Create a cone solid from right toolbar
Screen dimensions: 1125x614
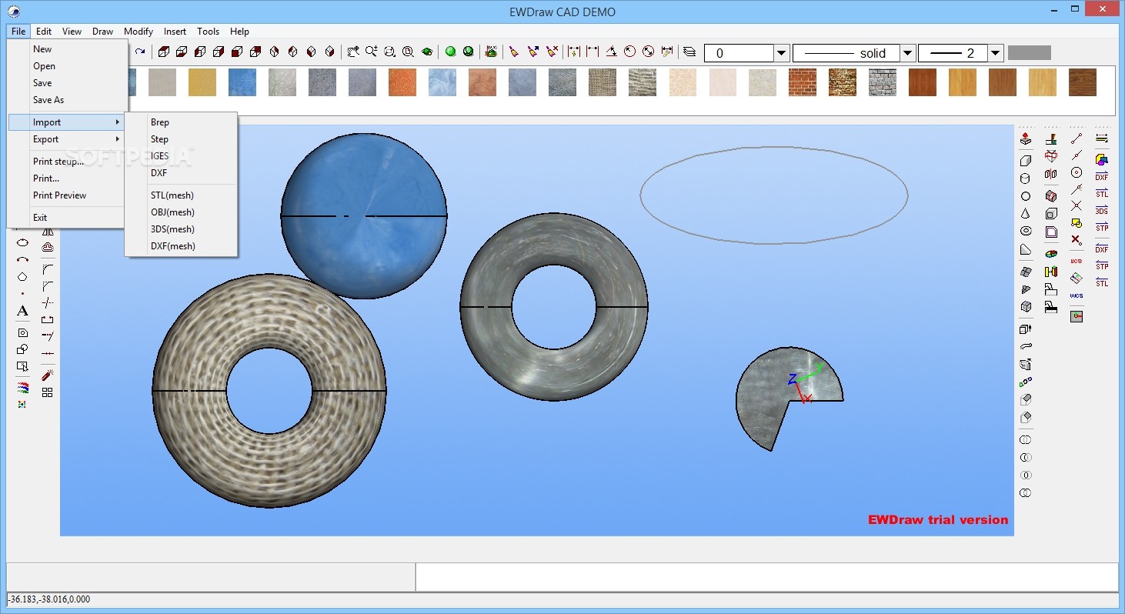coord(1026,214)
